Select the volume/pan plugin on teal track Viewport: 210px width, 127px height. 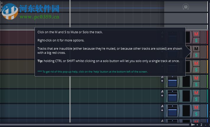[x=172, y=96]
